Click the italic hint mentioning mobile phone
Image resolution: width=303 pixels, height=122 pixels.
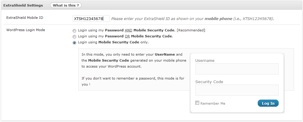[193, 19]
